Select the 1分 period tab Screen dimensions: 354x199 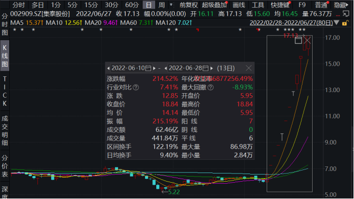[x=56, y=5]
